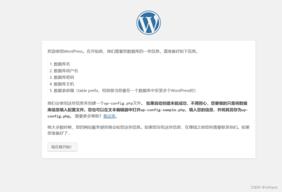
Task: Click the list item 数据库用户名
Action: [66, 71]
